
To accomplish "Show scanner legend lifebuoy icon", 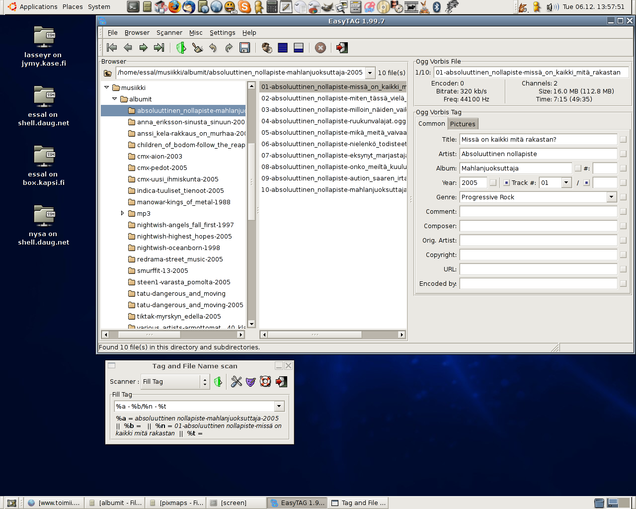I will click(265, 382).
